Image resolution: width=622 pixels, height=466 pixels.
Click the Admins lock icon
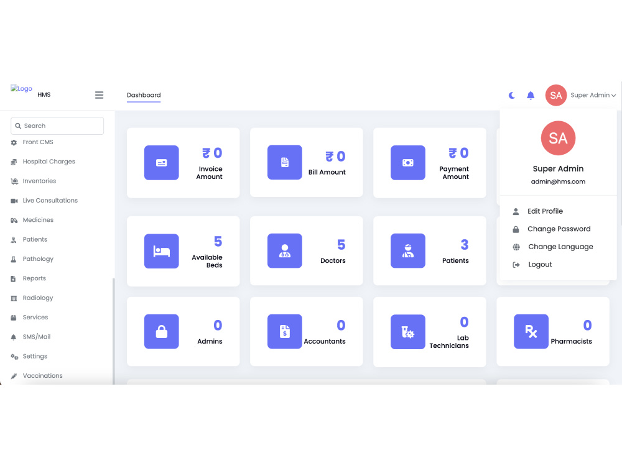(x=162, y=331)
